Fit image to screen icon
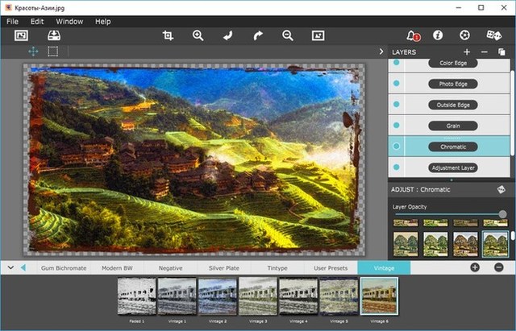Viewport: 516px width, 331px height. (318, 35)
